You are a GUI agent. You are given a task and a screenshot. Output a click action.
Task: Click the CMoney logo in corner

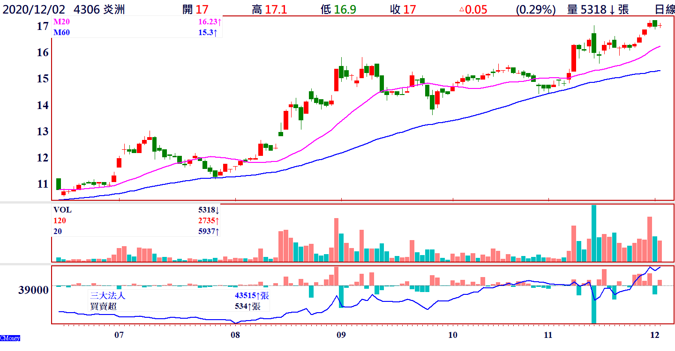coord(10,338)
